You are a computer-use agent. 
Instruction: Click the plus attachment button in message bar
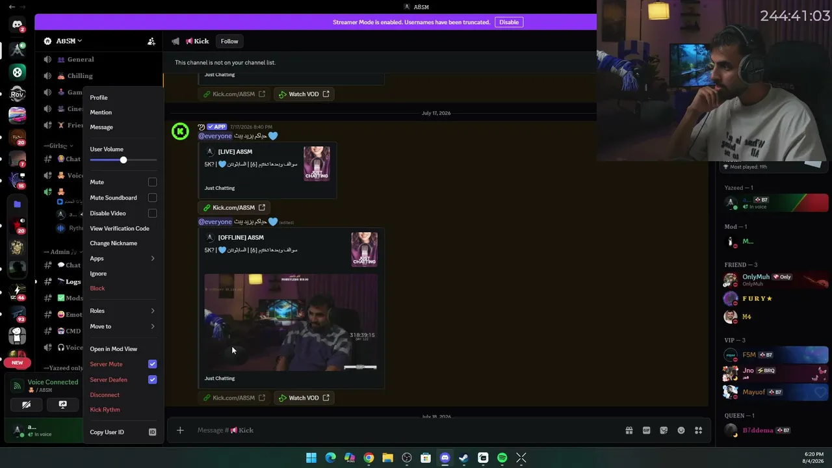click(x=180, y=430)
